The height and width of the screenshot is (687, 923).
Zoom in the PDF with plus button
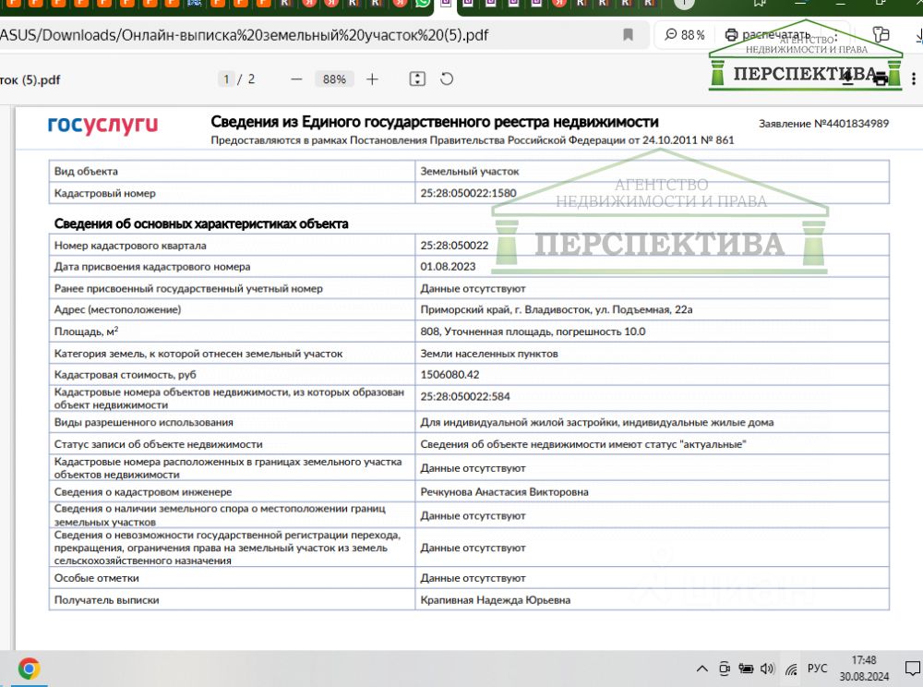372,79
